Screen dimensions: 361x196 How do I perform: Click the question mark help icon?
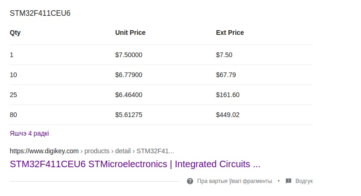tap(190, 181)
